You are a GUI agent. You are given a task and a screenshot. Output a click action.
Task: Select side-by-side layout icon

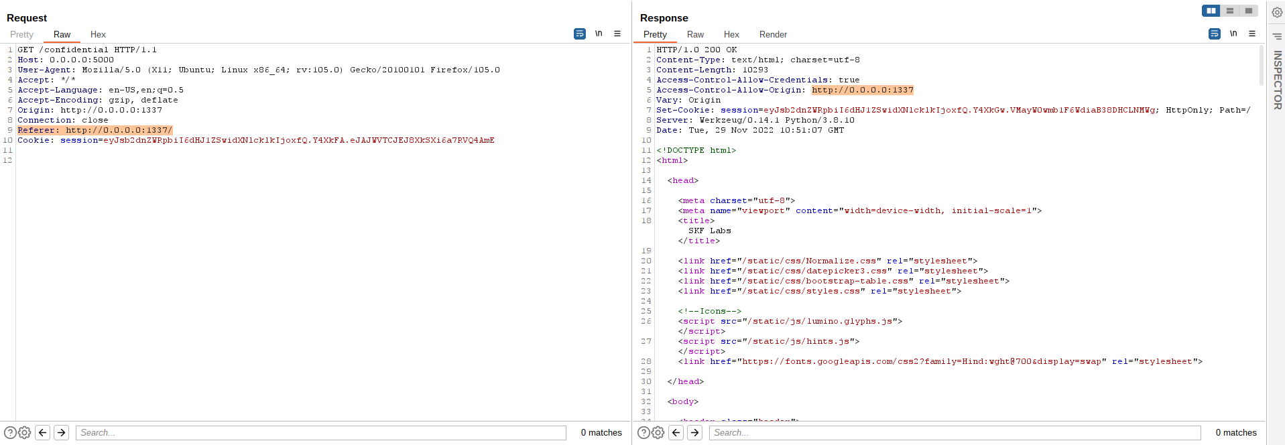click(x=1211, y=11)
